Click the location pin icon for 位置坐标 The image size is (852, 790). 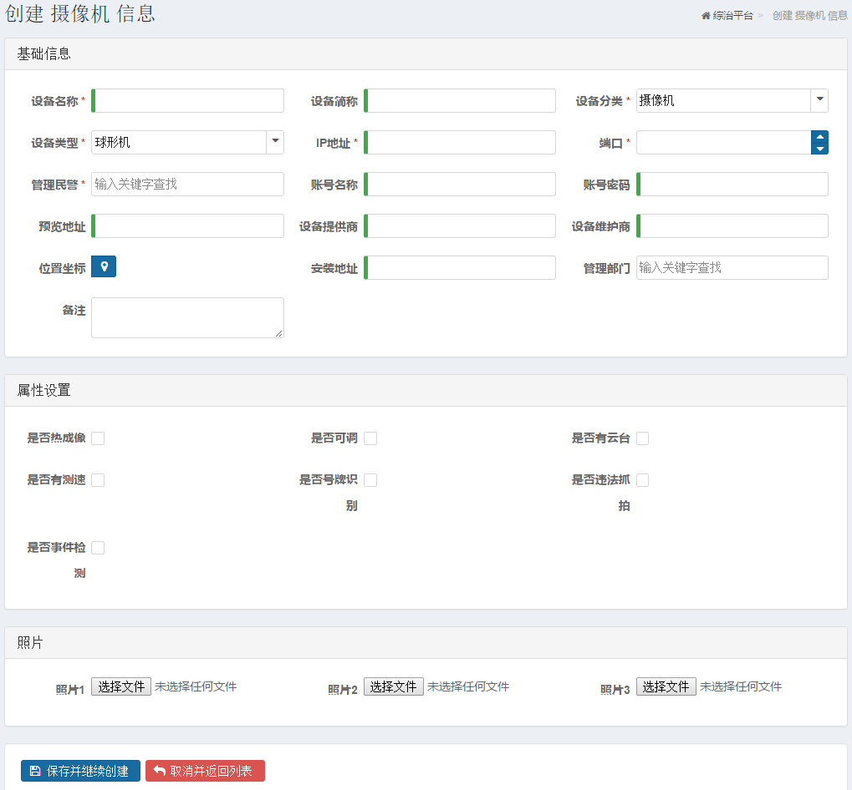(104, 266)
